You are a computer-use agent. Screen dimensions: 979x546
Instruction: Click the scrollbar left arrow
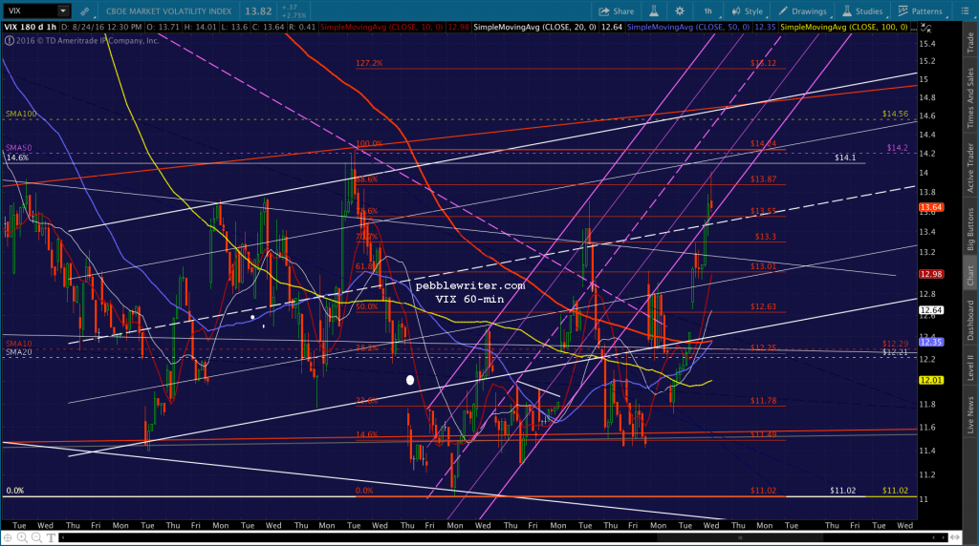click(62, 537)
